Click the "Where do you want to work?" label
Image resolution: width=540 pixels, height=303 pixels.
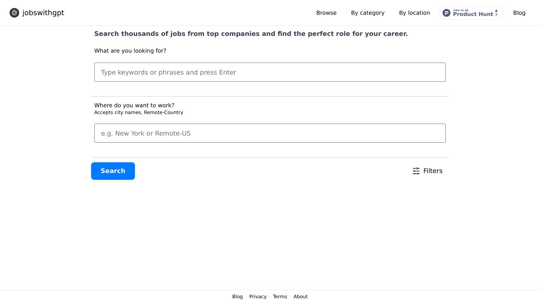point(134,105)
